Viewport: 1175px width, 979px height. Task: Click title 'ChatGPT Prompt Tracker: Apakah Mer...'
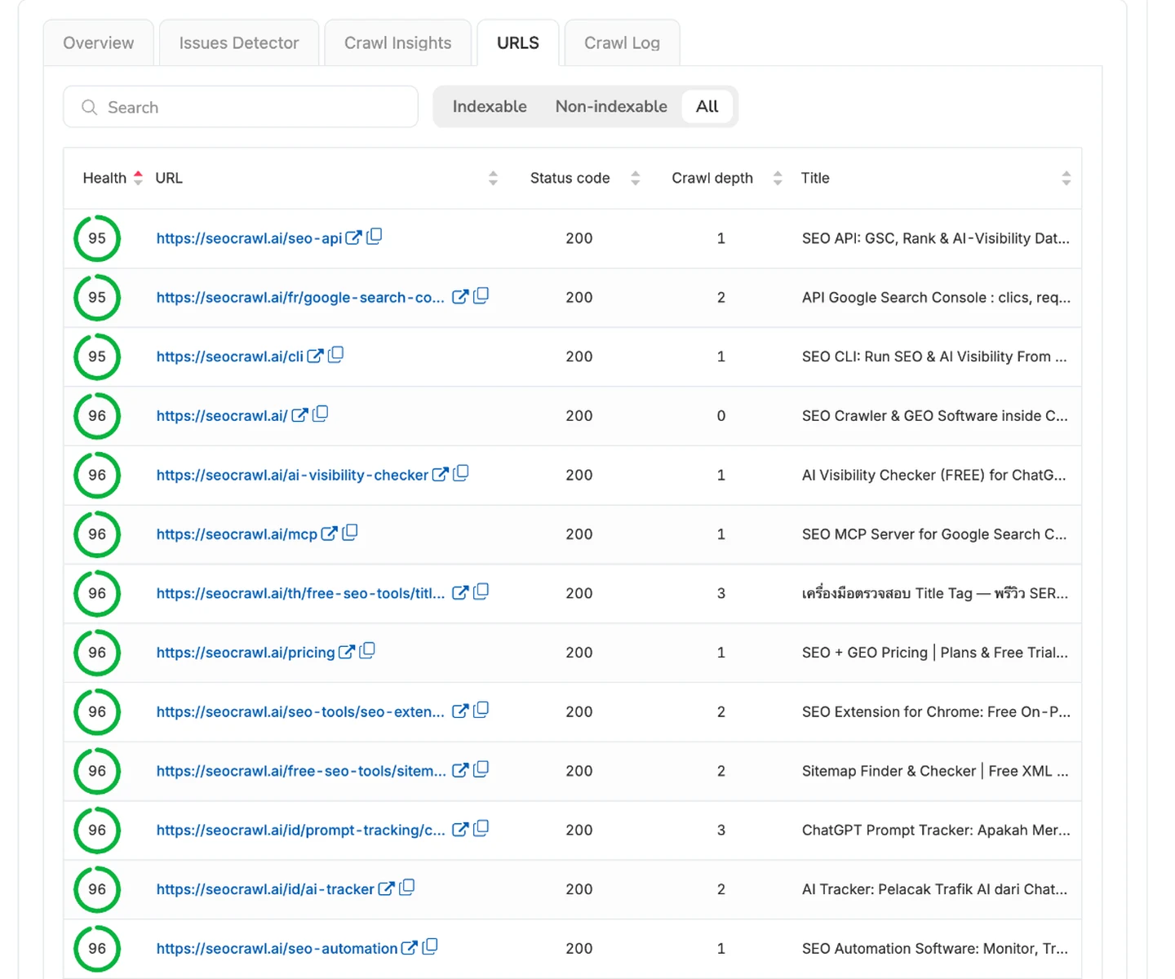(936, 830)
